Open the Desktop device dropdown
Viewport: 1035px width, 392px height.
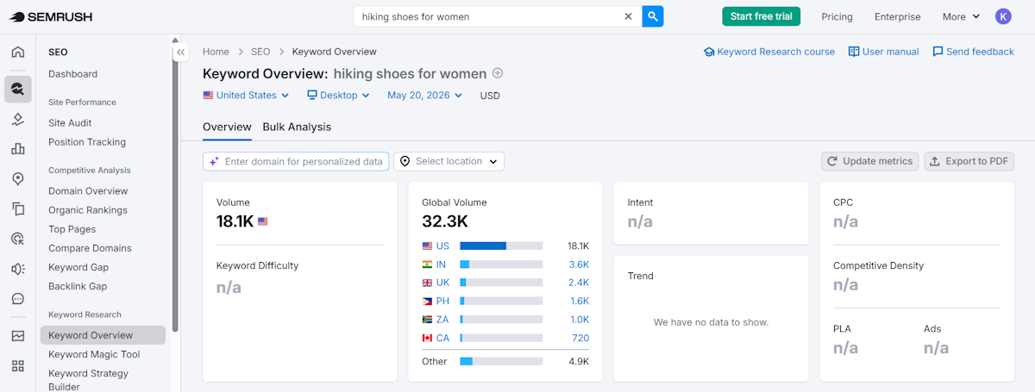pos(338,96)
